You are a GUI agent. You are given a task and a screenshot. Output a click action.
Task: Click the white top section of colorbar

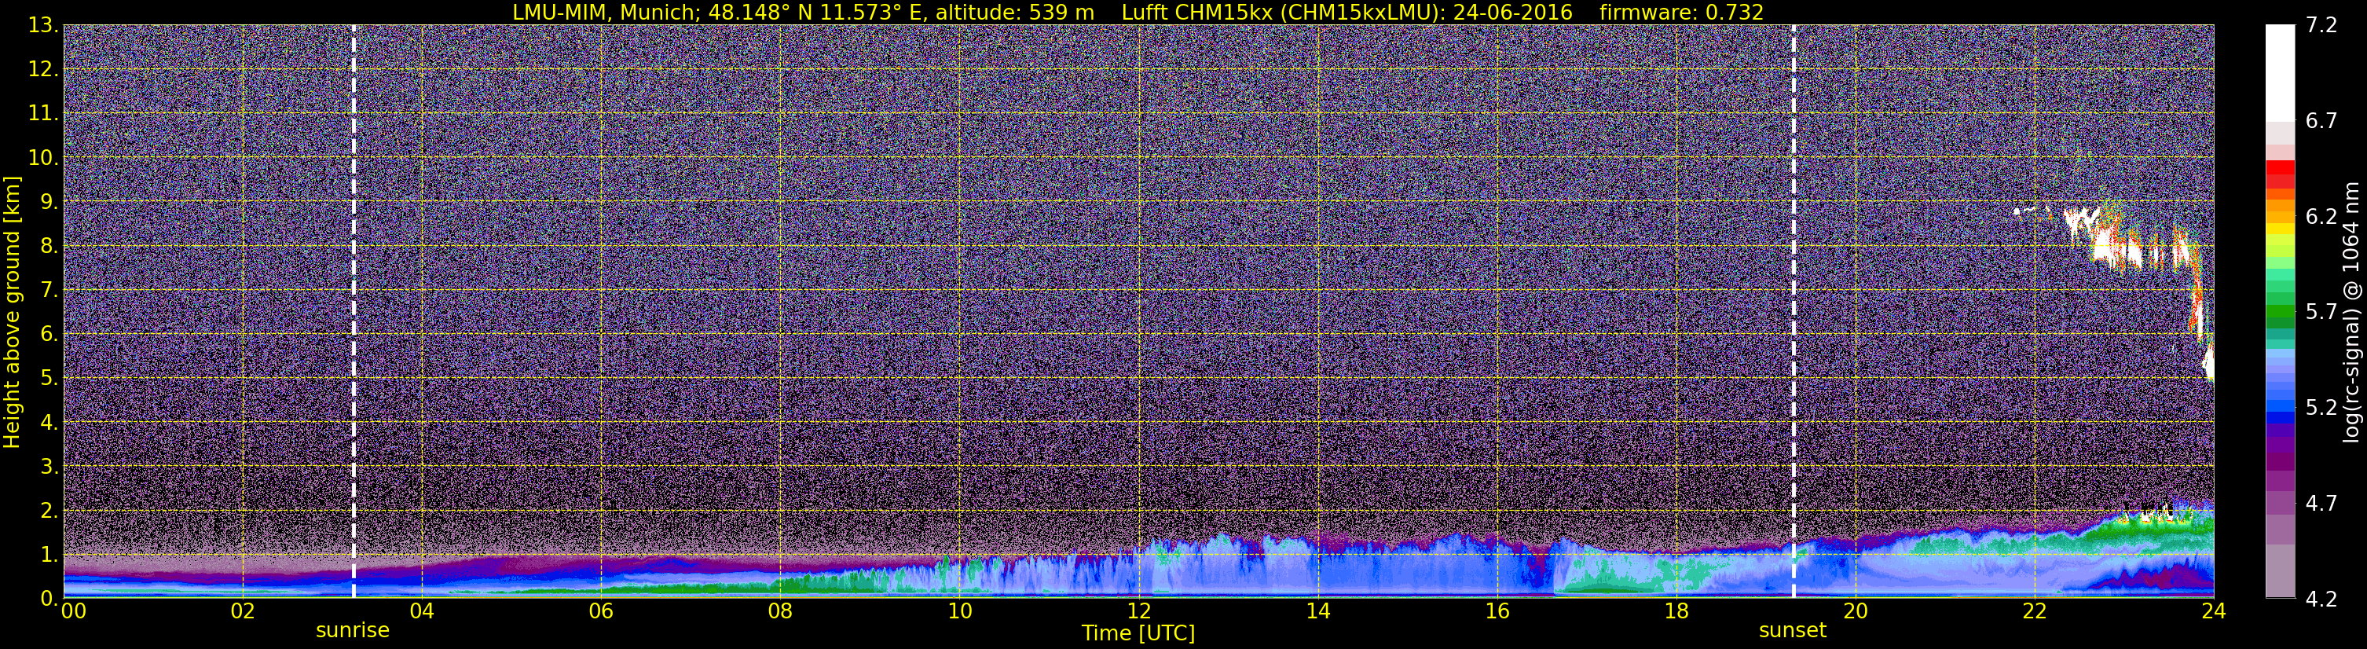coord(2280,74)
